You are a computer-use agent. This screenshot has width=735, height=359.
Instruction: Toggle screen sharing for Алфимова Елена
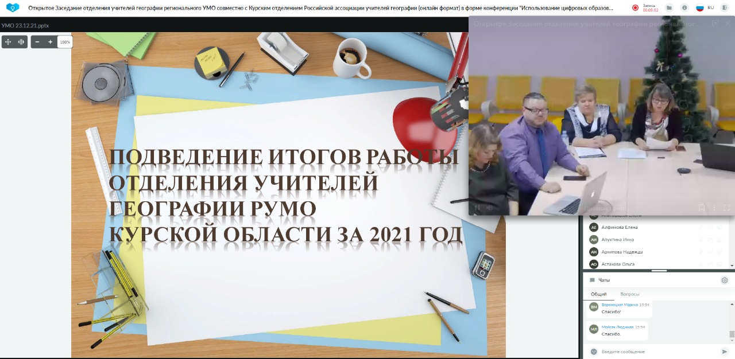[719, 228]
